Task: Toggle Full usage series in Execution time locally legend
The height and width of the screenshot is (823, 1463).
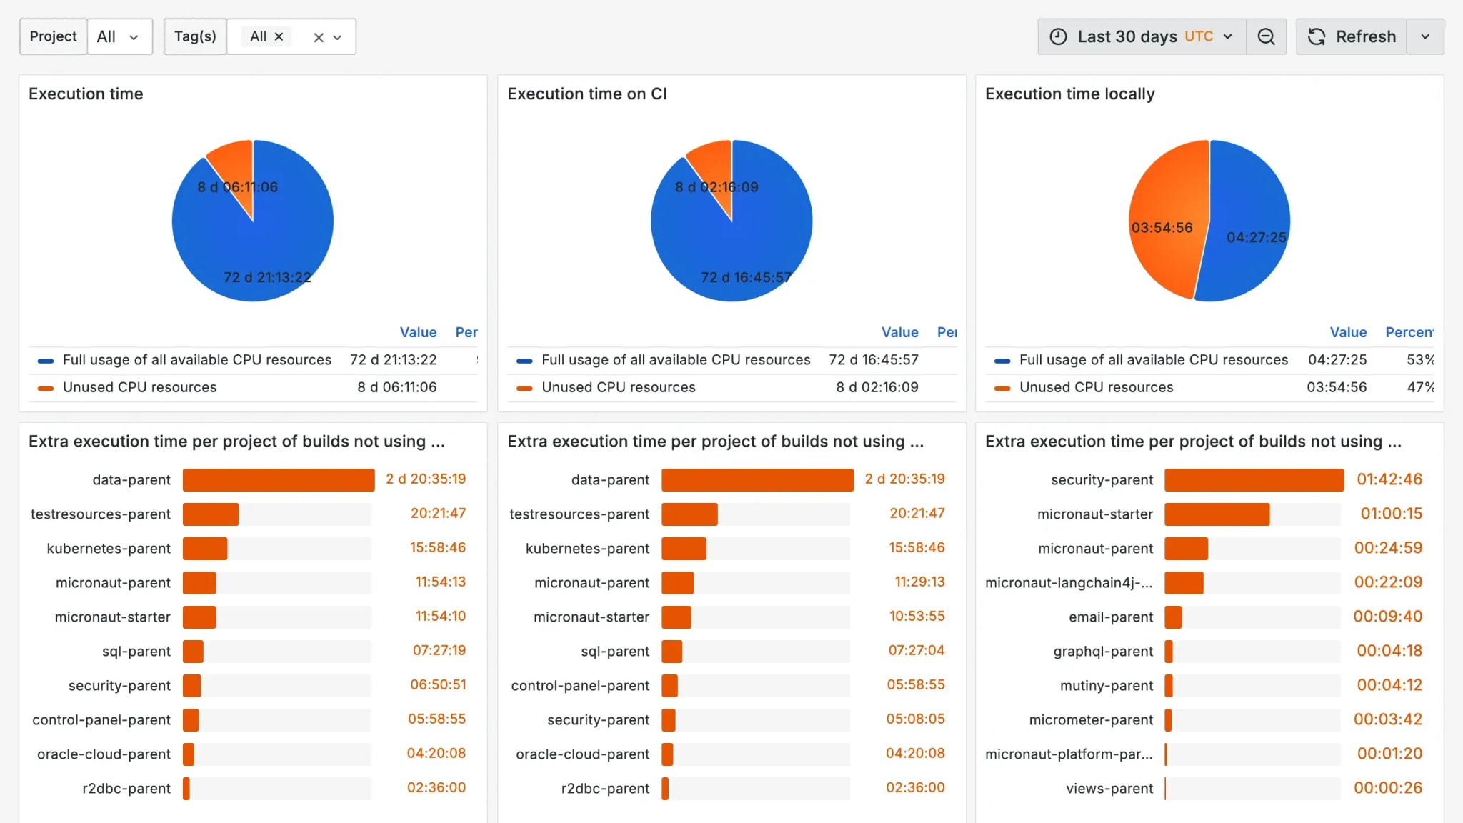Action: (x=1154, y=360)
